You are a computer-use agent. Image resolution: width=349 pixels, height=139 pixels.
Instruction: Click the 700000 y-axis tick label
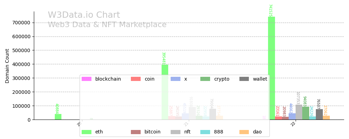(x=22, y=23)
